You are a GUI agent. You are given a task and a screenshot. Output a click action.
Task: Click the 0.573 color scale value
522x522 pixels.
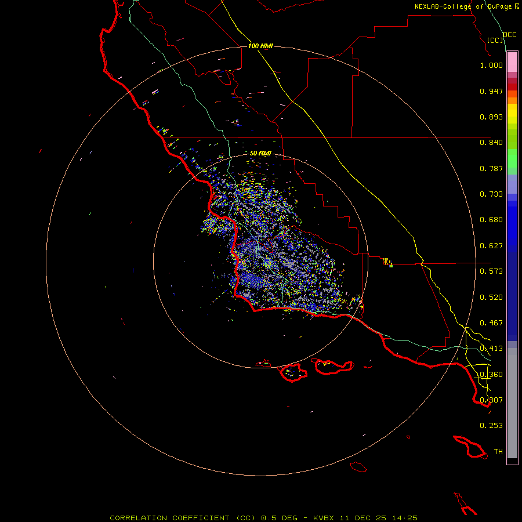pyautogui.click(x=491, y=271)
